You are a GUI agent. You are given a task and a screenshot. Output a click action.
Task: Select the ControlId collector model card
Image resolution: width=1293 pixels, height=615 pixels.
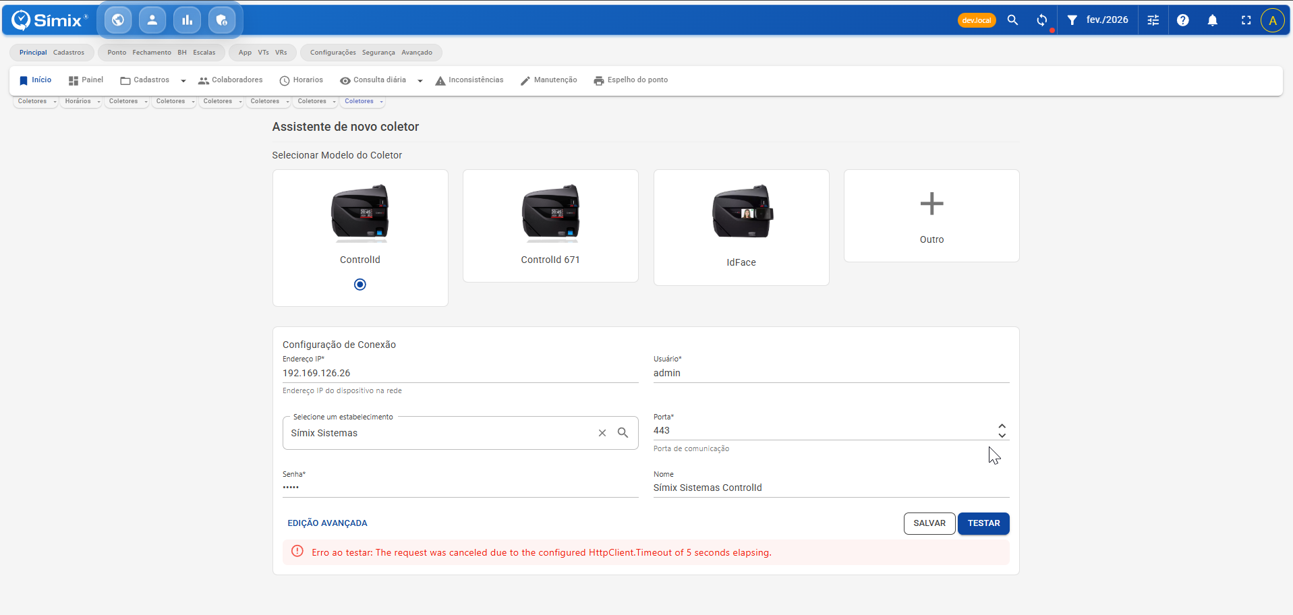(360, 237)
